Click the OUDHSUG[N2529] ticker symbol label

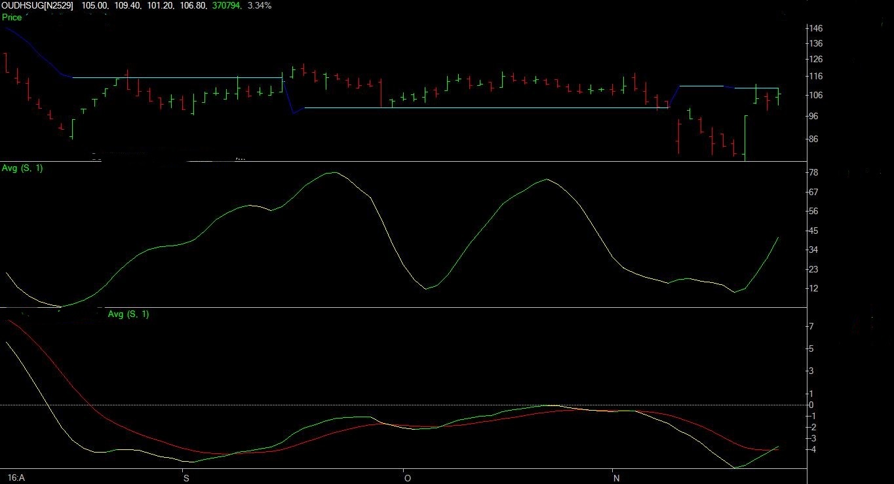coord(37,5)
